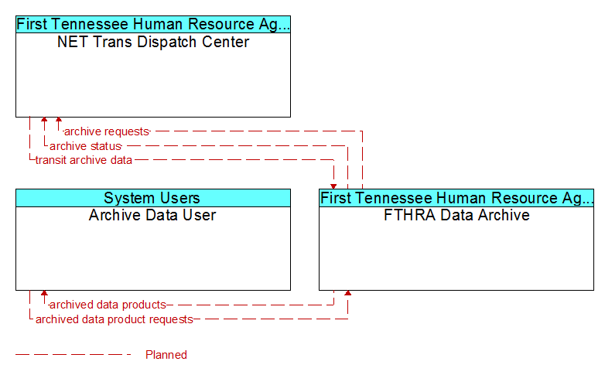Select the Archive Data User title
Image resolution: width=605 pixels, height=375 pixels.
[152, 215]
